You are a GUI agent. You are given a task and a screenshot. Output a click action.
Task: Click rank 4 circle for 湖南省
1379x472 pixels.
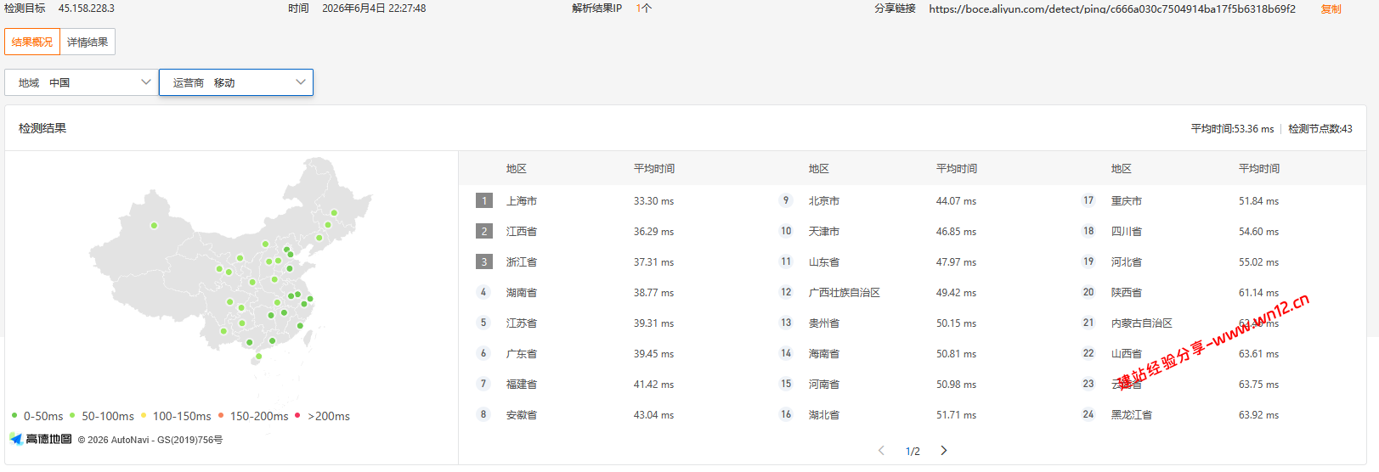[483, 292]
